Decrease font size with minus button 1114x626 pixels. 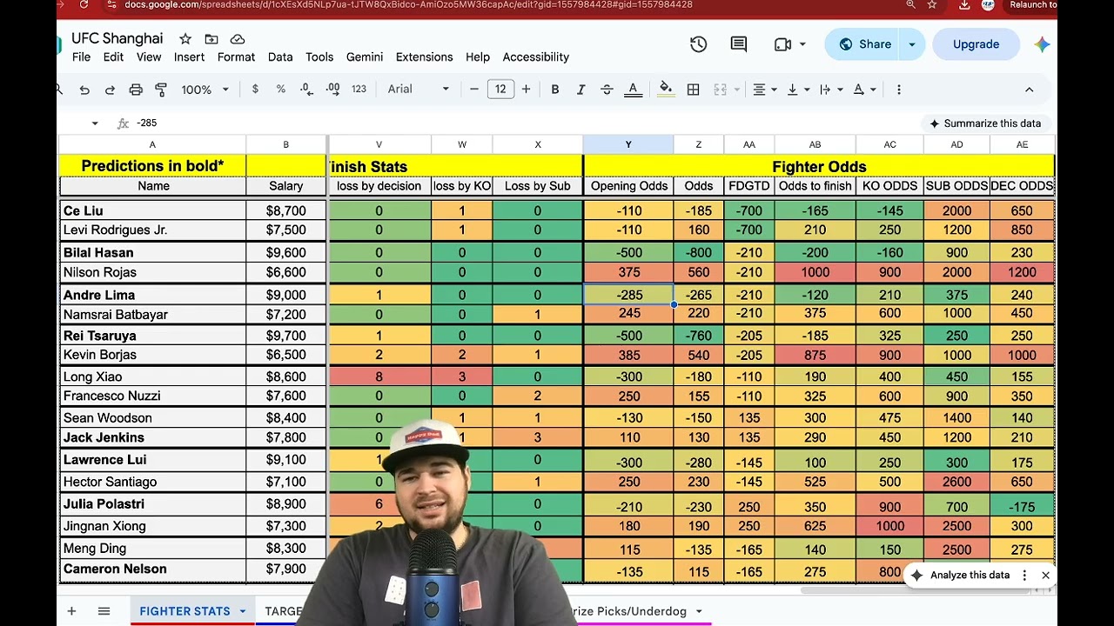(474, 90)
